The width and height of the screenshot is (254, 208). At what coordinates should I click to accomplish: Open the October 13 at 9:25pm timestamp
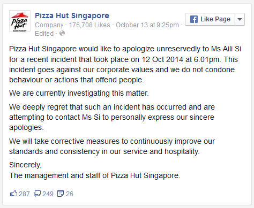(147, 25)
